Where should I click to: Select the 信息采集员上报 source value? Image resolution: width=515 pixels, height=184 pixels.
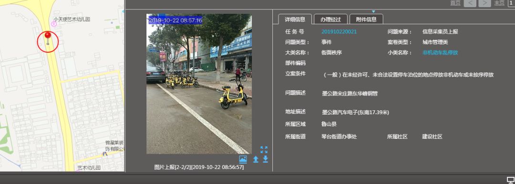click(440, 32)
